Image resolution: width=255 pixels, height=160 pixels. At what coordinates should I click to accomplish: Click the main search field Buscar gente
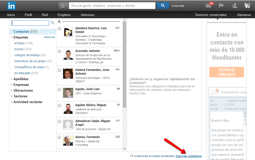pyautogui.click(x=112, y=6)
